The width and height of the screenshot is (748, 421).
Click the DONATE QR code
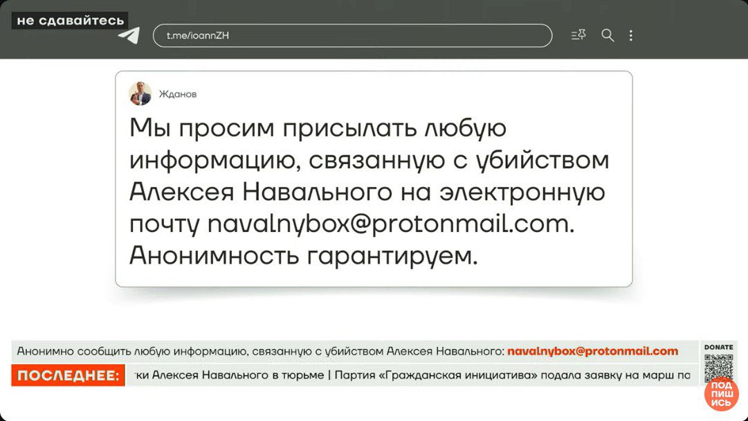[x=718, y=368]
